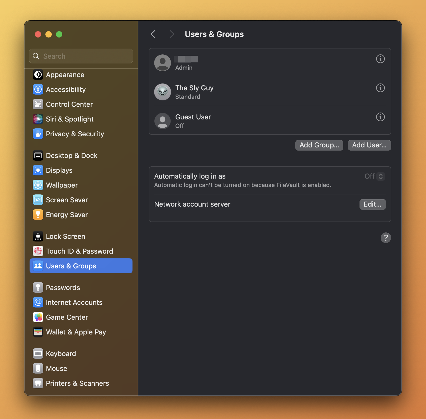Open the Wallpaper settings icon
This screenshot has height=419, width=426.
[38, 185]
